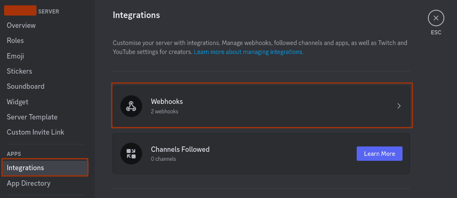Click the Channels Followed title text
Screen dimensions: 457x198
point(180,149)
